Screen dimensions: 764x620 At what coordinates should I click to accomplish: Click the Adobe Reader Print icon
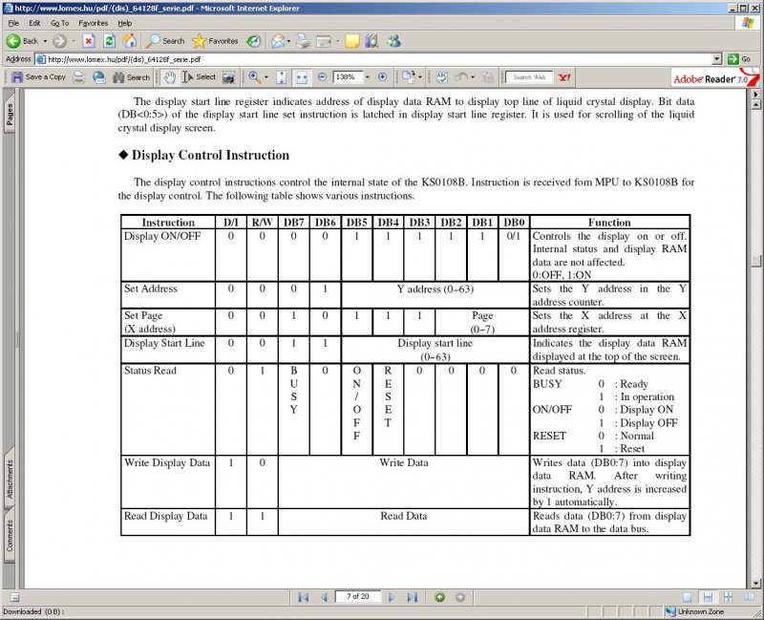coord(78,77)
